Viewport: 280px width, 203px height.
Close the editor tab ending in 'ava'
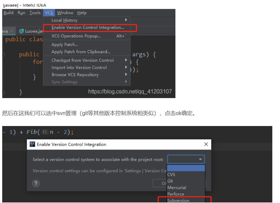pos(12,31)
